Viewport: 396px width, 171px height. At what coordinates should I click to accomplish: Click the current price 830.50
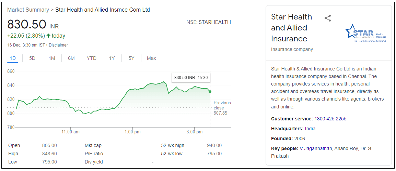pos(27,24)
